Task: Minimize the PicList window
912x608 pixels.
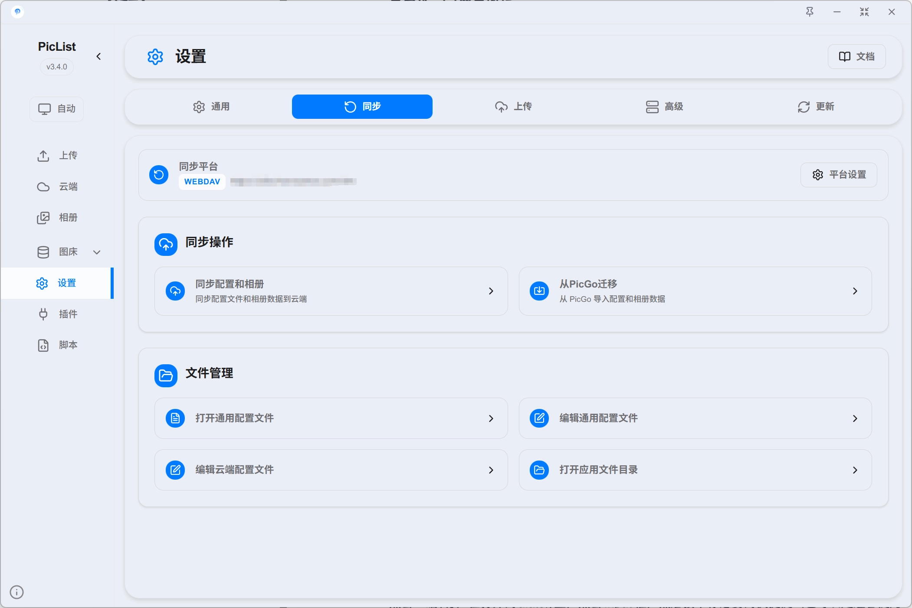Action: pos(837,12)
